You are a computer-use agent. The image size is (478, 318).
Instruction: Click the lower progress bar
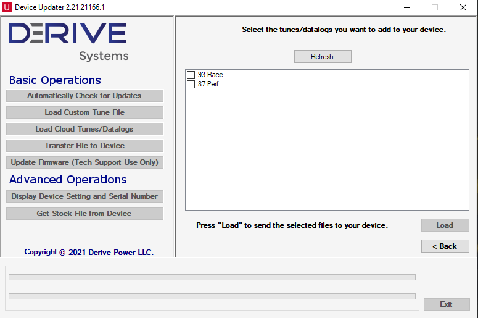click(x=212, y=296)
